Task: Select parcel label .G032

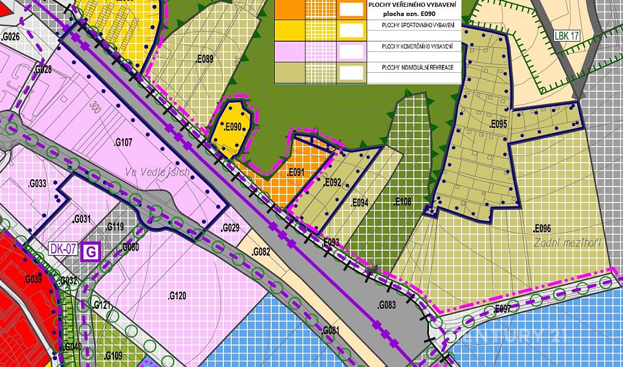Action: [67, 281]
